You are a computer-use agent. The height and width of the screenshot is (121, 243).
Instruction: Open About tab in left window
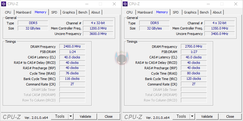(96, 12)
